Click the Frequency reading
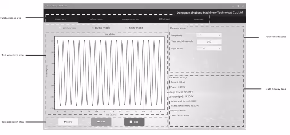Screen dimensions: 290x135 (x=178, y=110)
